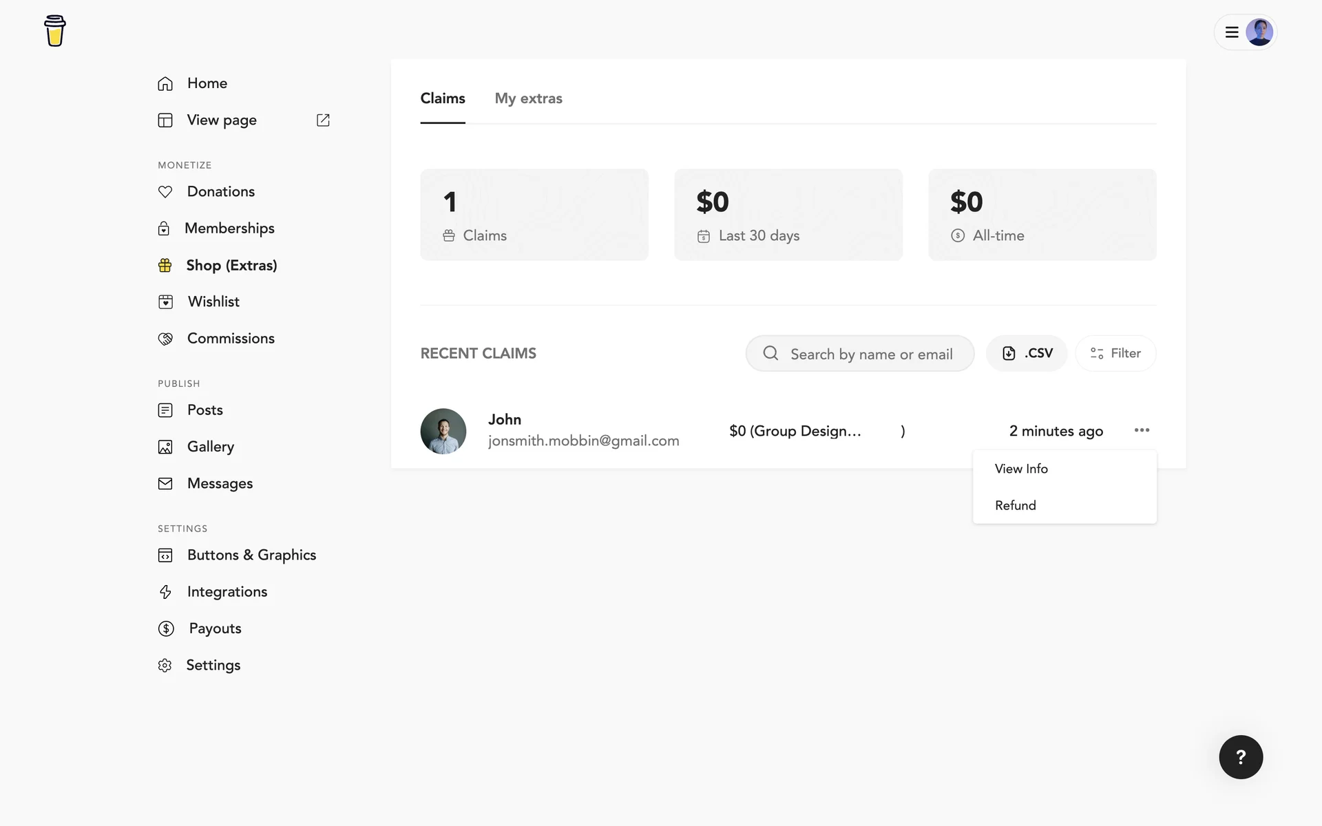The width and height of the screenshot is (1322, 826).
Task: Switch to the My extras tab
Action: [x=528, y=98]
